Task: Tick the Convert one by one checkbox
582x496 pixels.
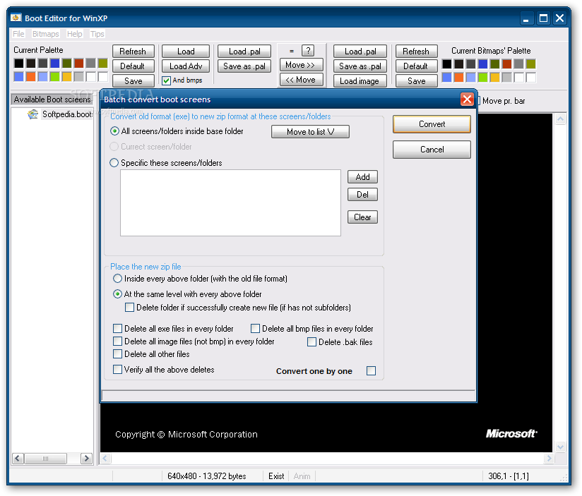Action: tap(372, 370)
